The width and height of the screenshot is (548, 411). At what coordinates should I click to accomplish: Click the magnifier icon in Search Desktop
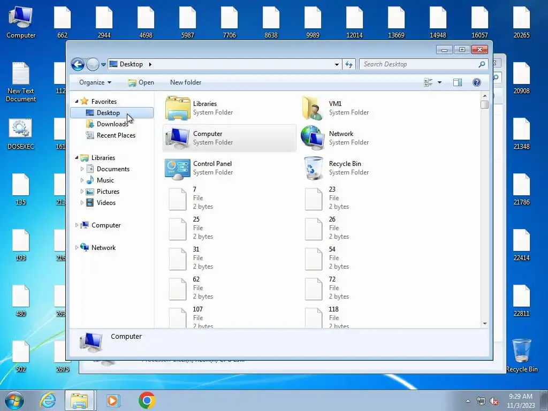click(482, 64)
